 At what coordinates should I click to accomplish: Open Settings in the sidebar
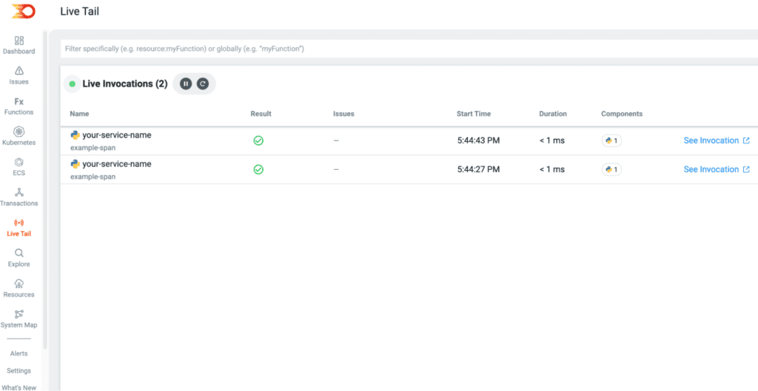[19, 371]
